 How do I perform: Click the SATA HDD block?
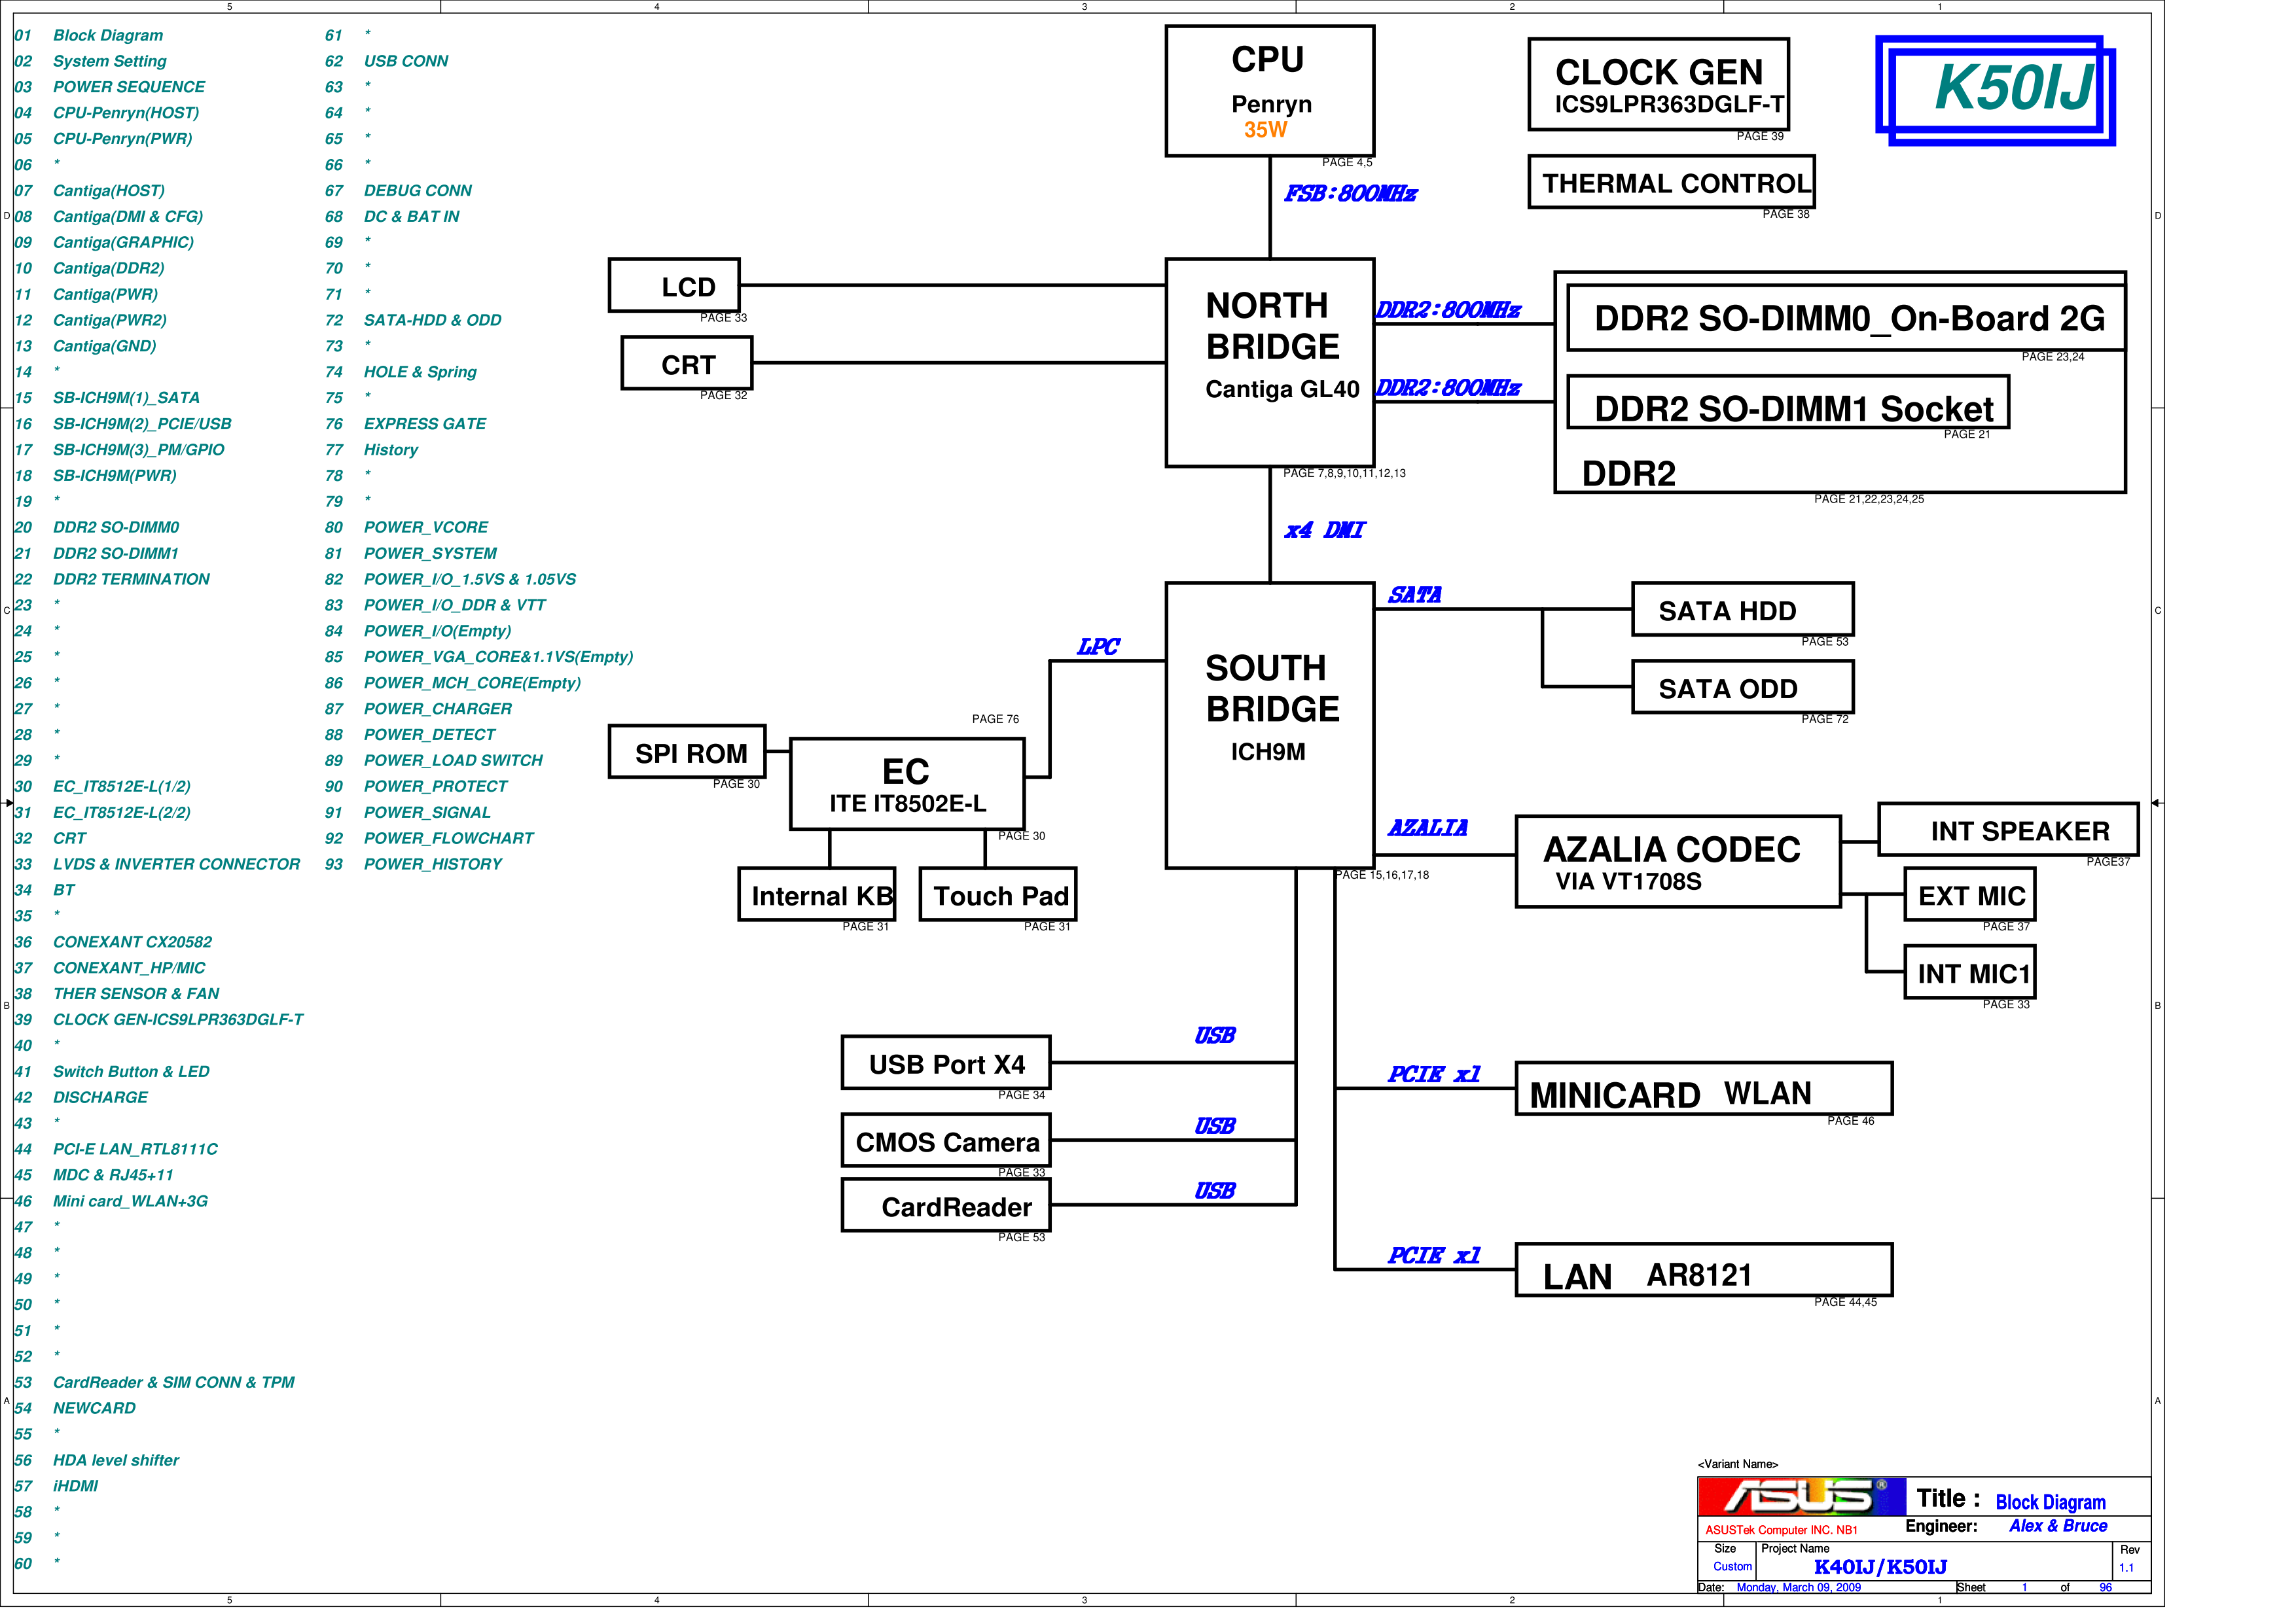pos(1742,610)
